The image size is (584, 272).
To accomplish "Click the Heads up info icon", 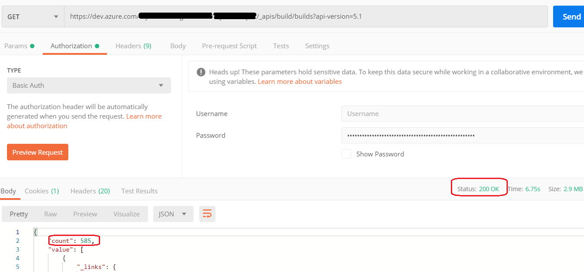I will click(x=201, y=72).
